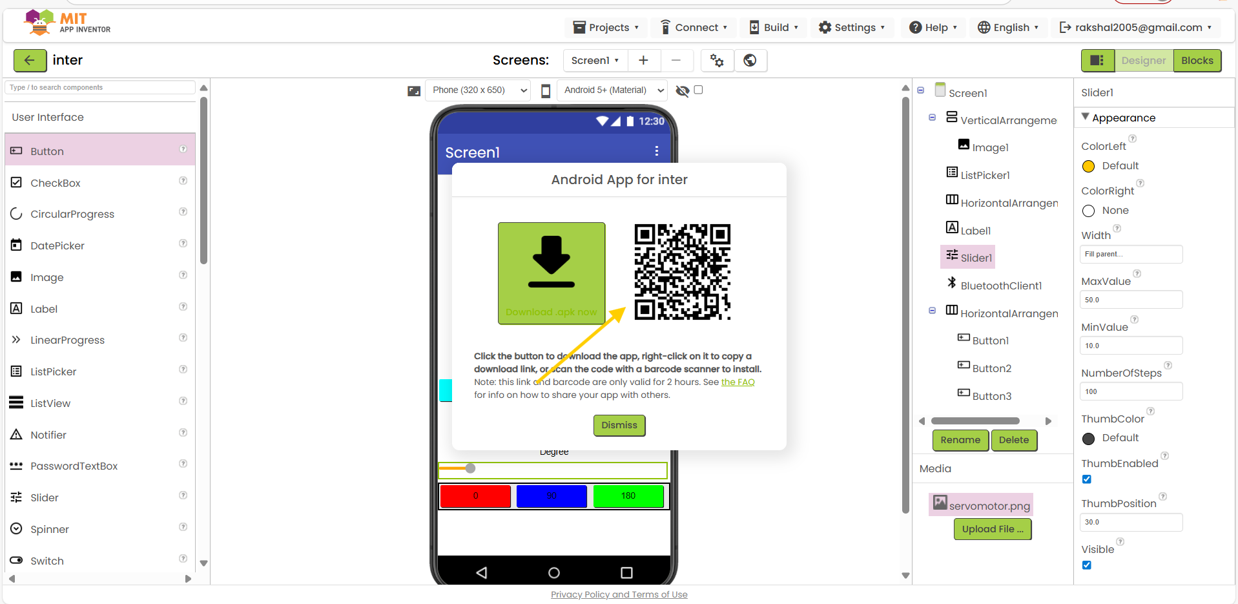The width and height of the screenshot is (1238, 604).
Task: Remove screen with the minus icon
Action: point(676,60)
